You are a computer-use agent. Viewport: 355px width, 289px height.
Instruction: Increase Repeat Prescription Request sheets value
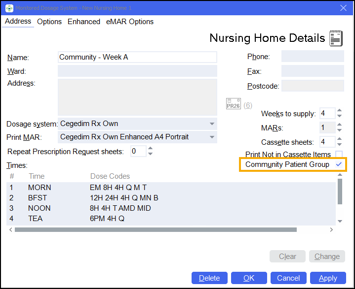pyautogui.click(x=150, y=149)
